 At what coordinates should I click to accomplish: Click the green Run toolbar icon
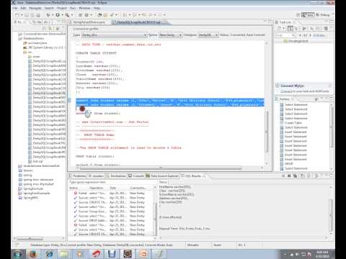point(58,15)
